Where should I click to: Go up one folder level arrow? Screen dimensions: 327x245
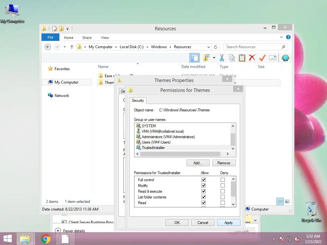coord(72,47)
